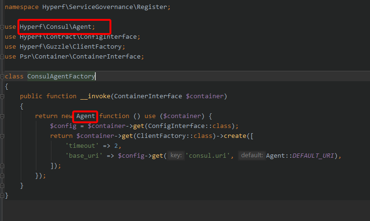Viewport: 370px width, 221px height.
Task: Click the 'Hyperf\Guzzle\ClientFactory' import
Action: pos(71,47)
